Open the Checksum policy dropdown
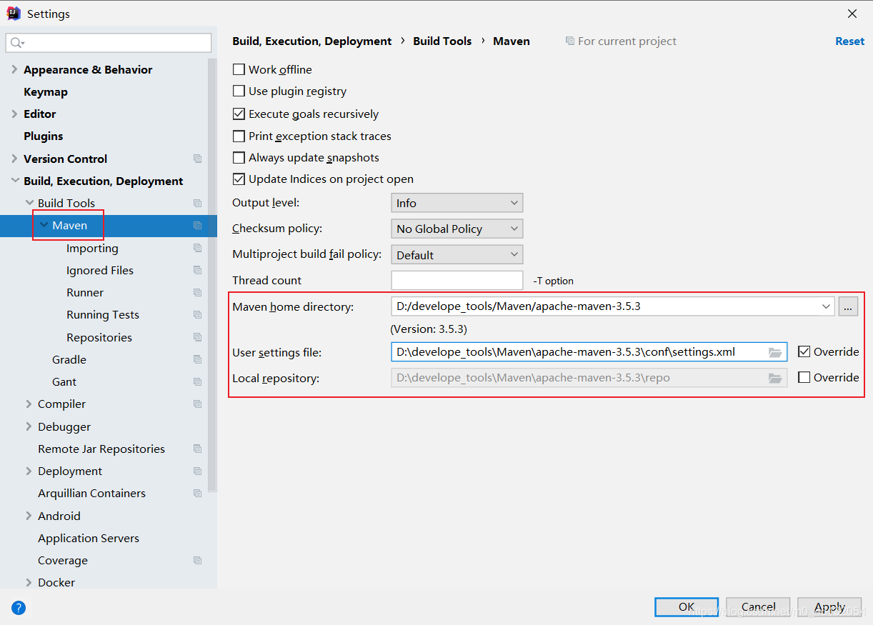 [457, 229]
